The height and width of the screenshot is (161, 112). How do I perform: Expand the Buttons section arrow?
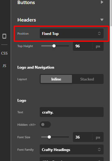[102, 2]
